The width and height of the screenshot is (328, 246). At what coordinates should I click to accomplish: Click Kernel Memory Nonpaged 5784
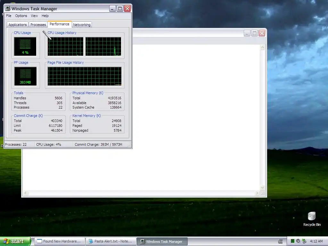coord(117,130)
